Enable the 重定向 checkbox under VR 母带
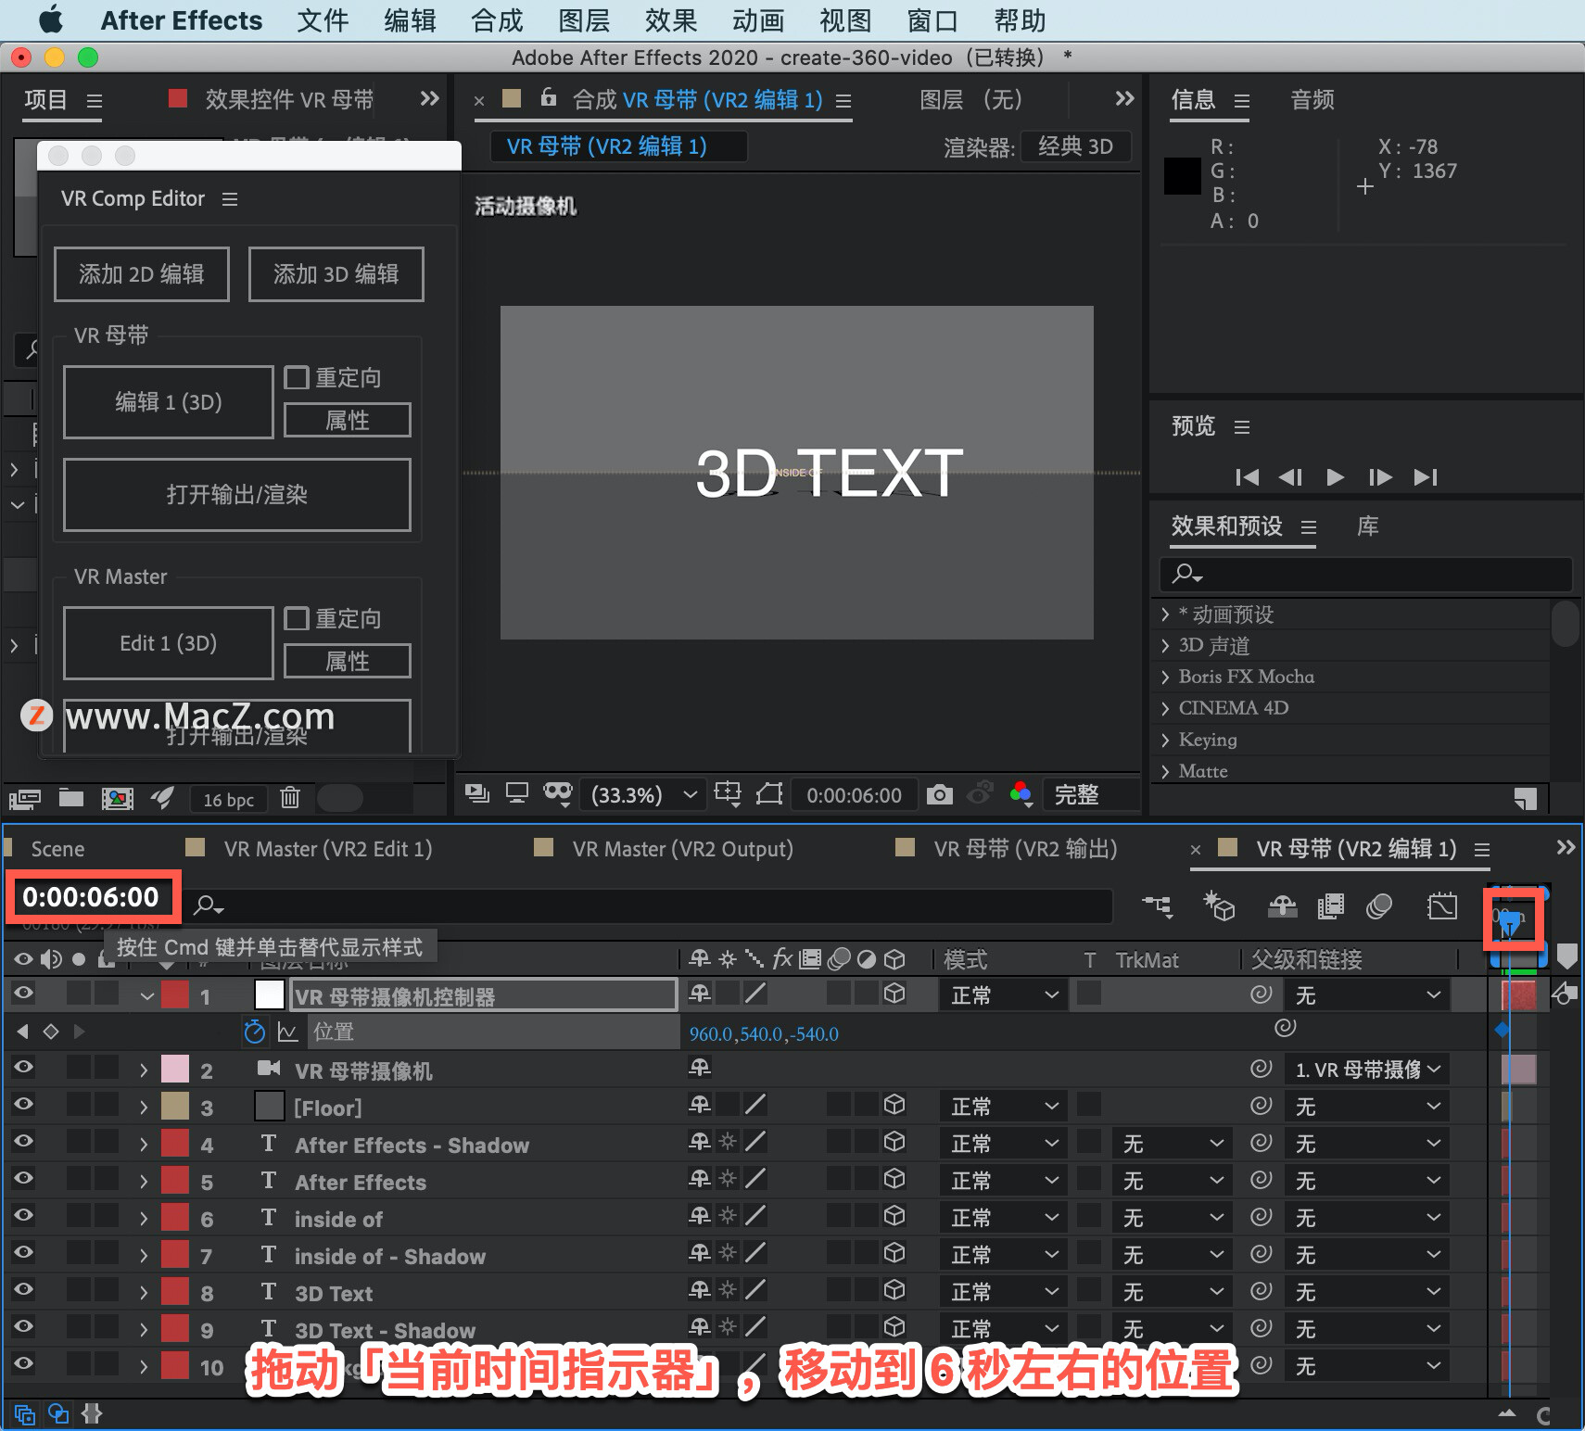The image size is (1585, 1431). click(297, 377)
